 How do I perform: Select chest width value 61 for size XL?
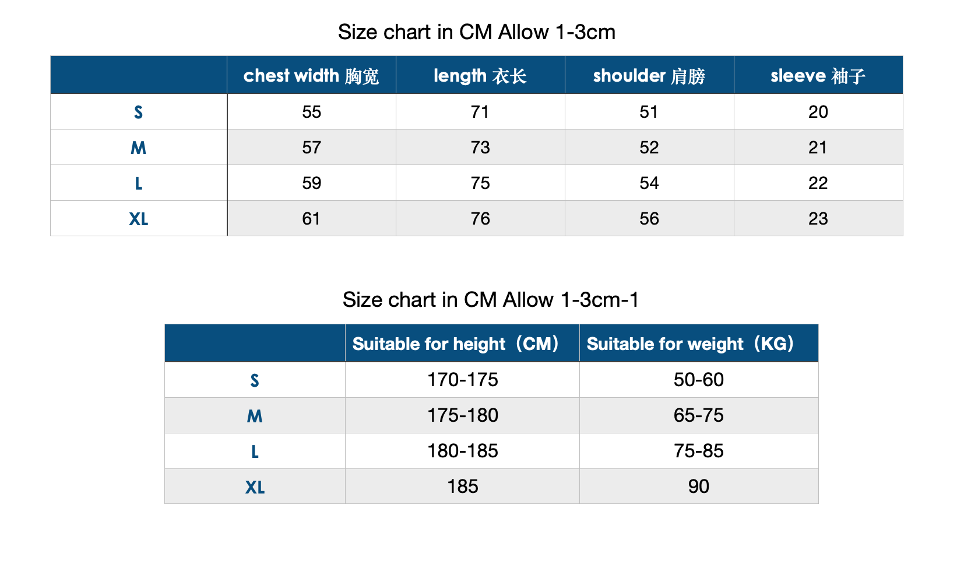311,219
